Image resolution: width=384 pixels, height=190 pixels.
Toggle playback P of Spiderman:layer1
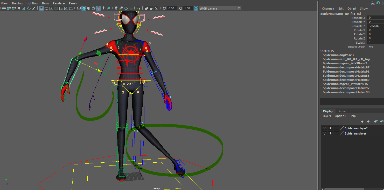[330, 133]
